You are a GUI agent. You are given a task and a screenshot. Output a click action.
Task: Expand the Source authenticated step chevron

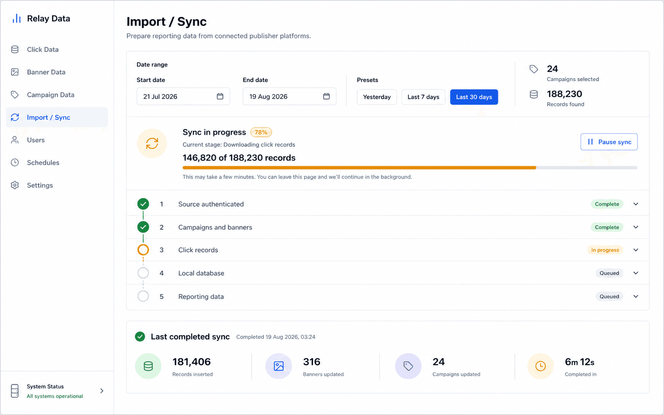coord(636,204)
